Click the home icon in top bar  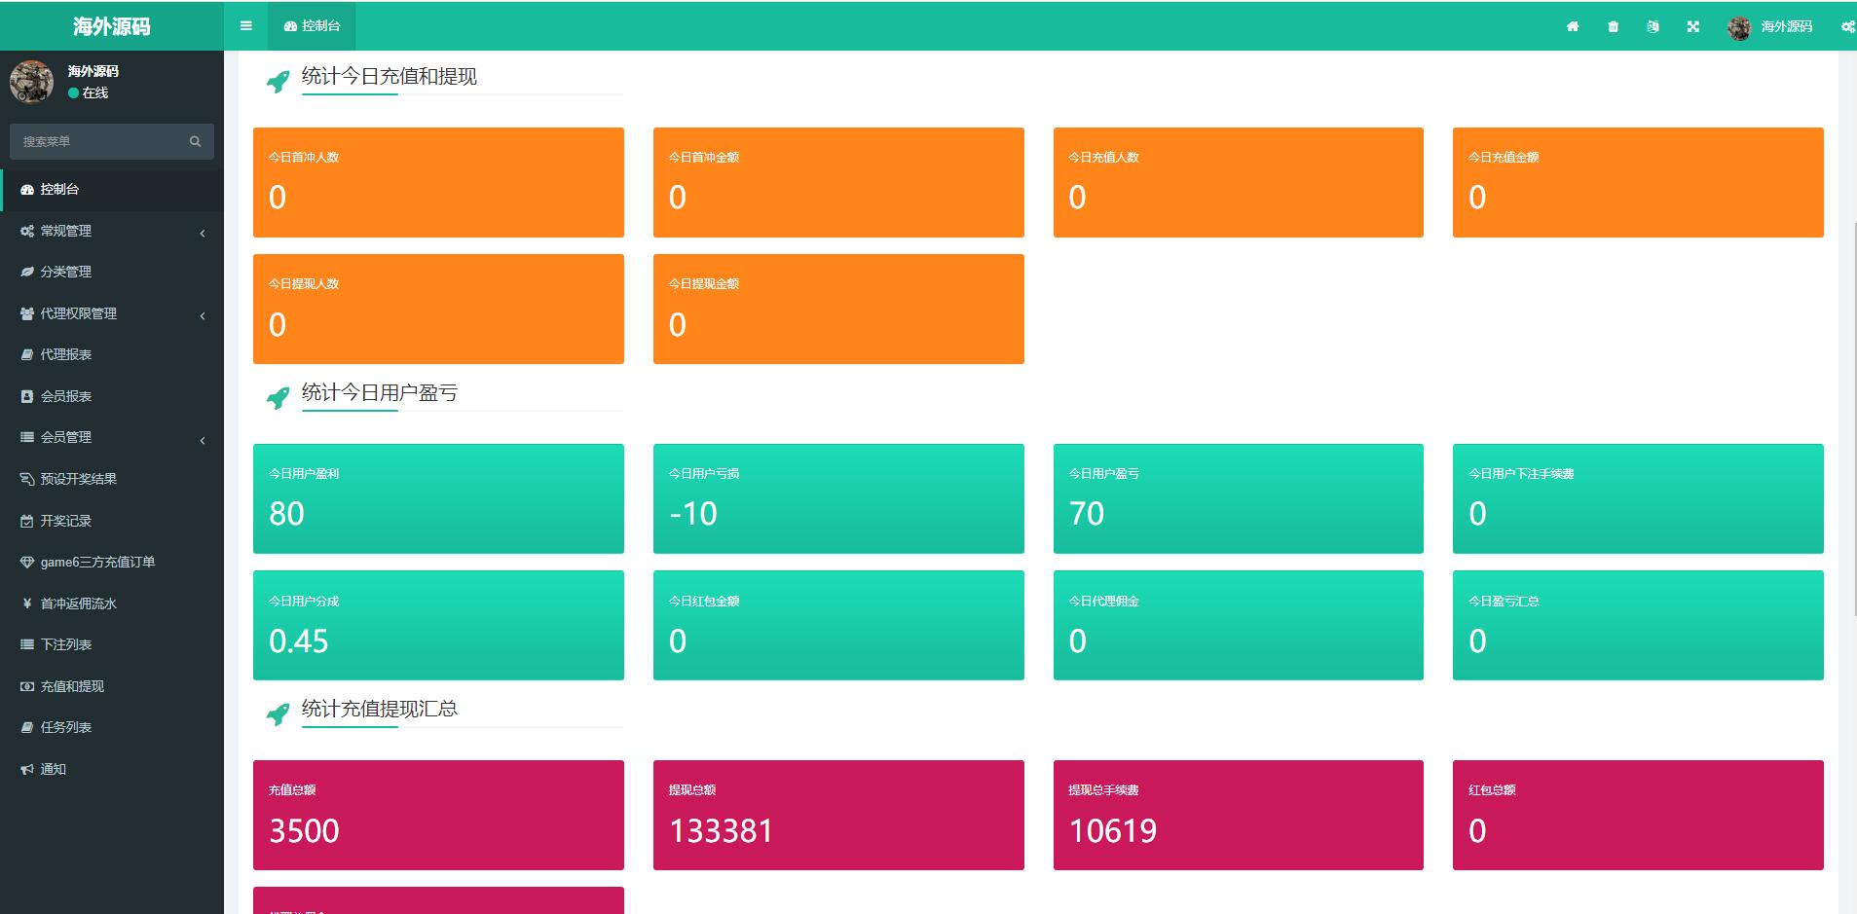point(1572,26)
